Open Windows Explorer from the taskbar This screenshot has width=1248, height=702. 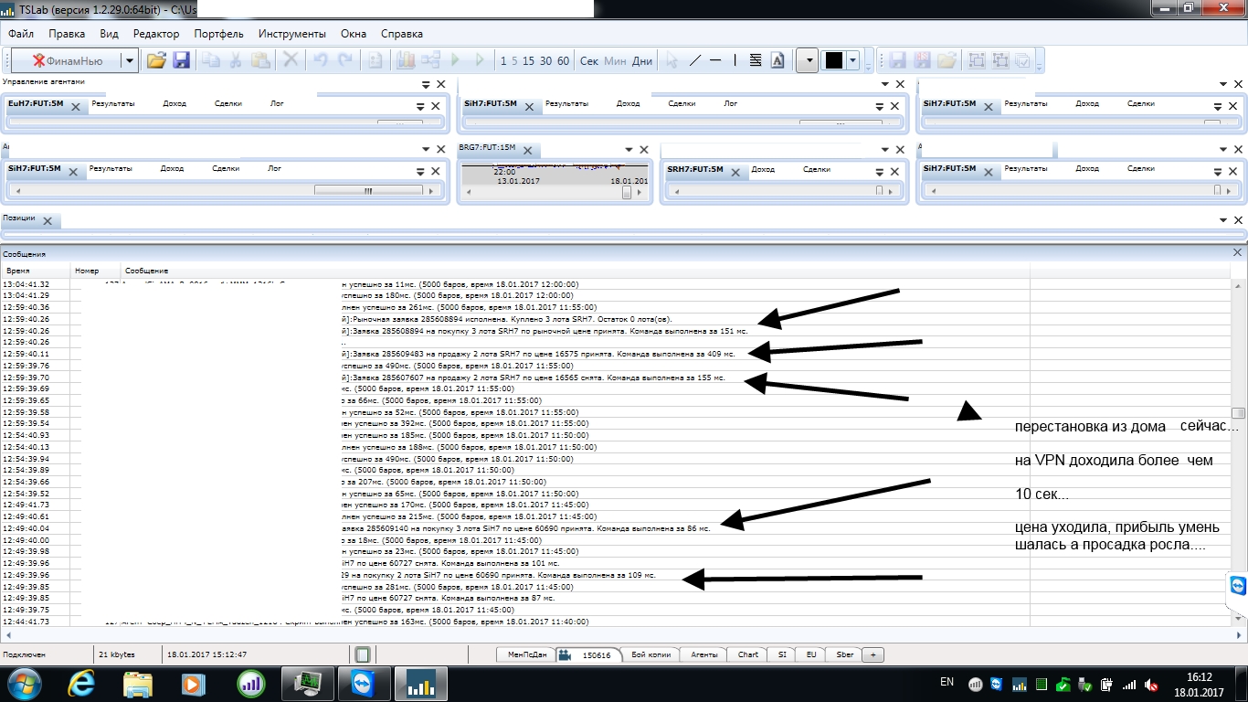point(138,683)
